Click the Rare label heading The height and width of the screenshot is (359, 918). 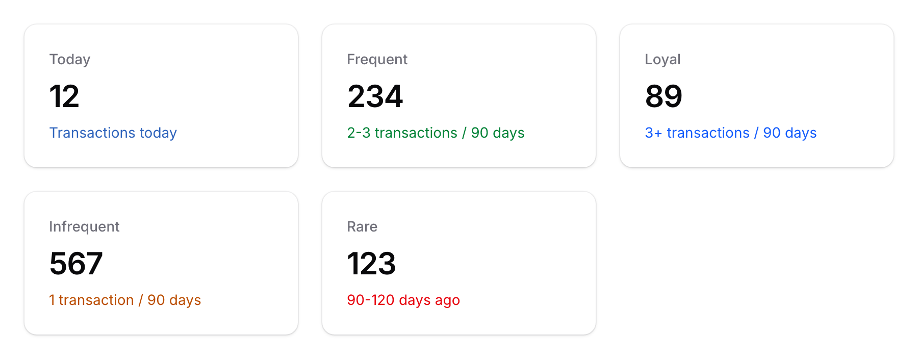362,227
